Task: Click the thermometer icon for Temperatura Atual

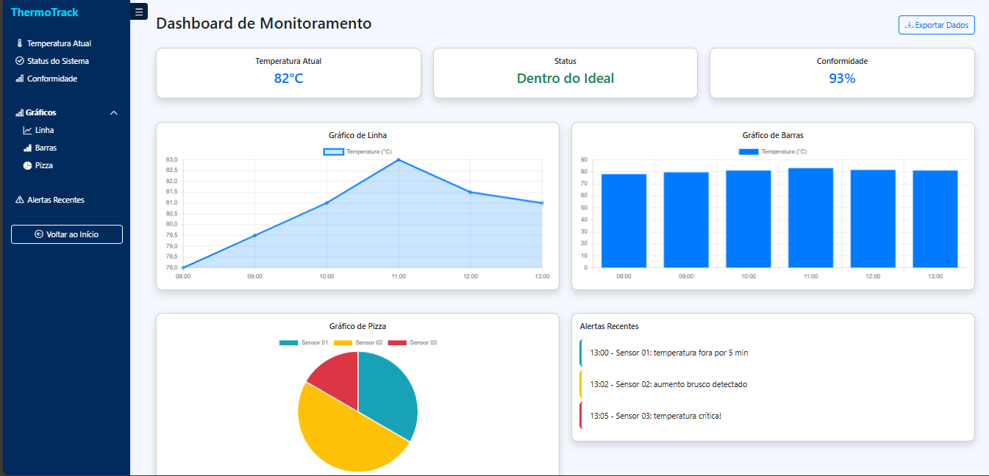Action: [20, 43]
